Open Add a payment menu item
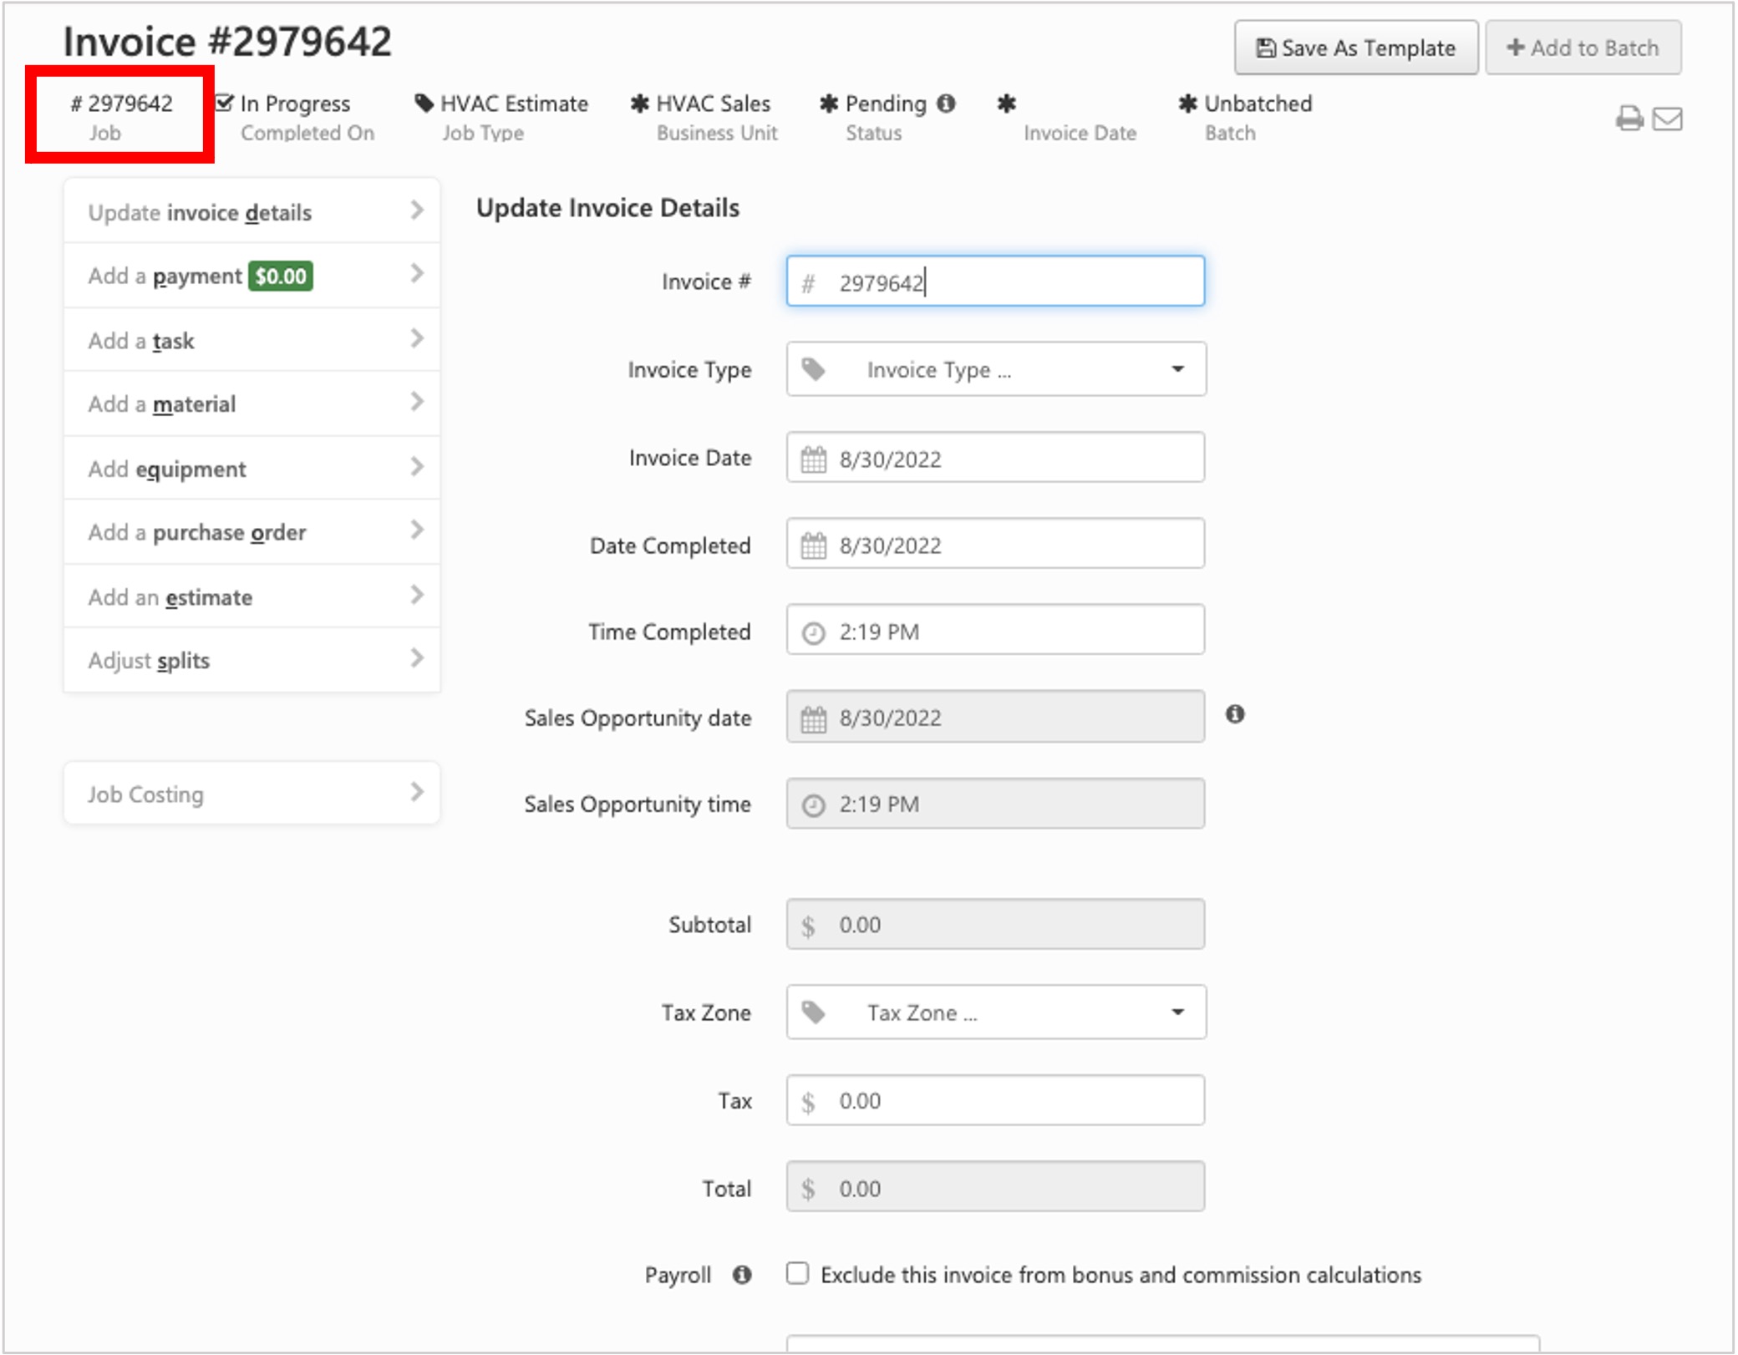Screen dimensions: 1738x1355 [x=252, y=275]
